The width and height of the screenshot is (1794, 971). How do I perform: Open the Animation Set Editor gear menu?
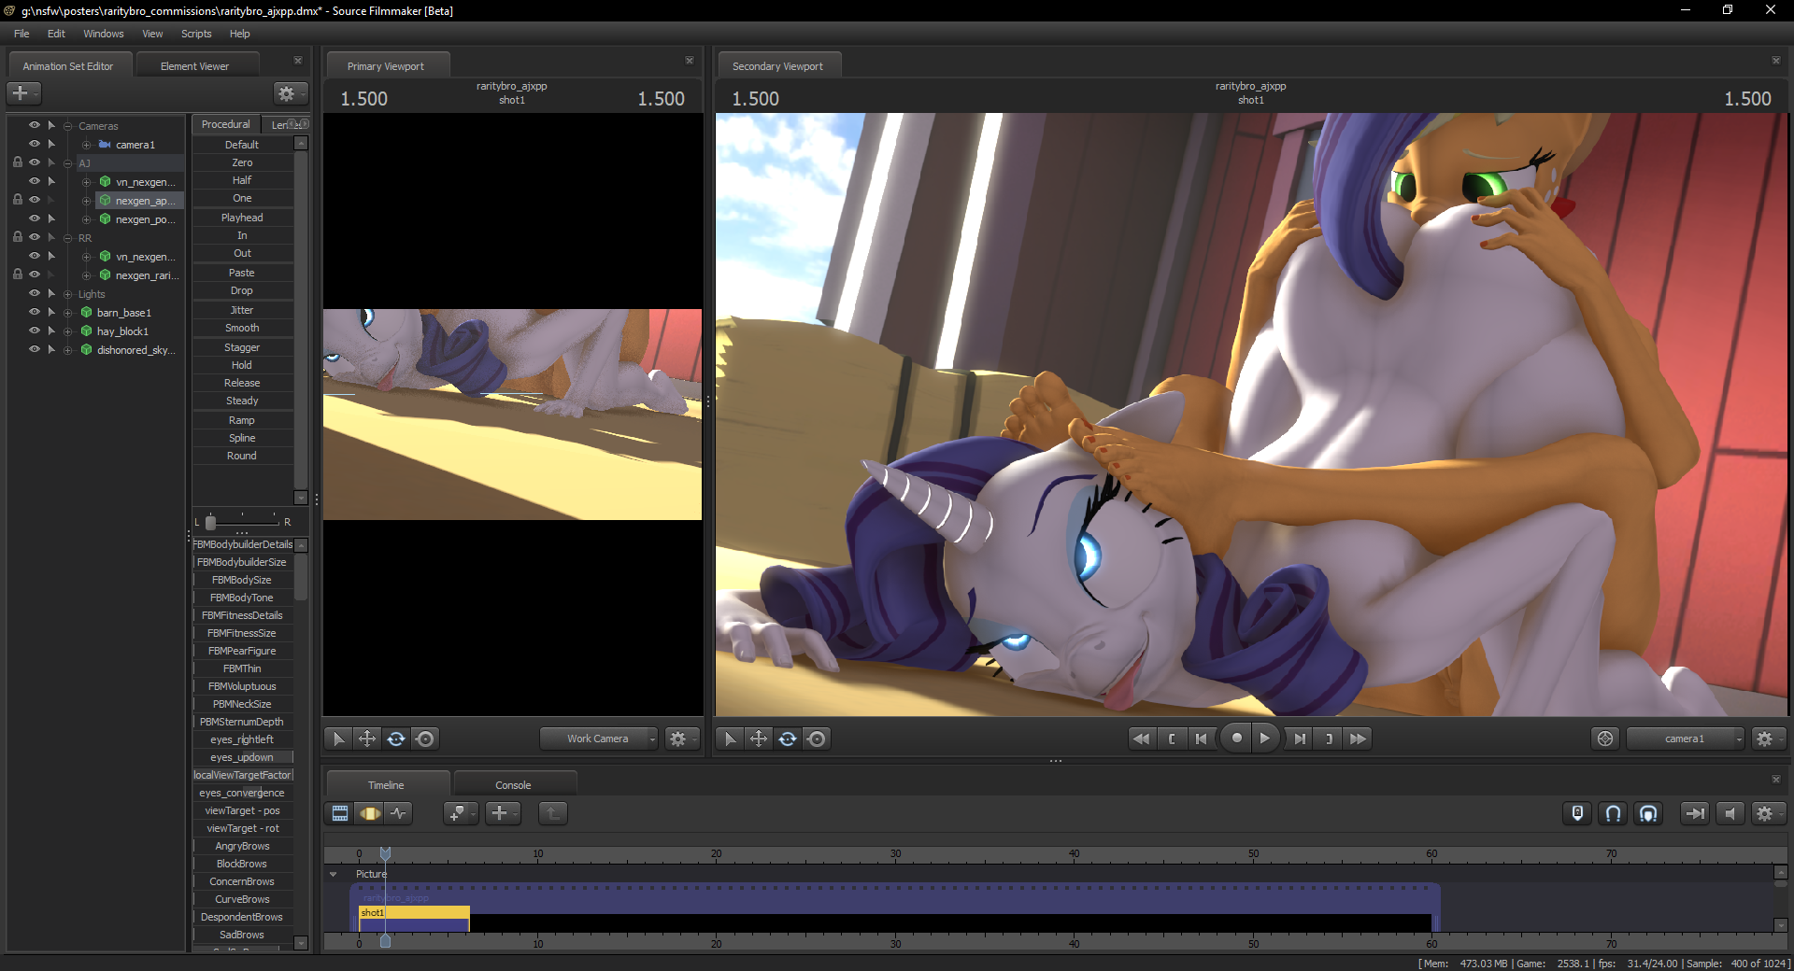pos(290,92)
